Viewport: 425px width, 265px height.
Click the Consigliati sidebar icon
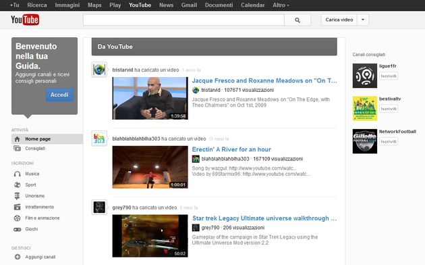pos(17,148)
